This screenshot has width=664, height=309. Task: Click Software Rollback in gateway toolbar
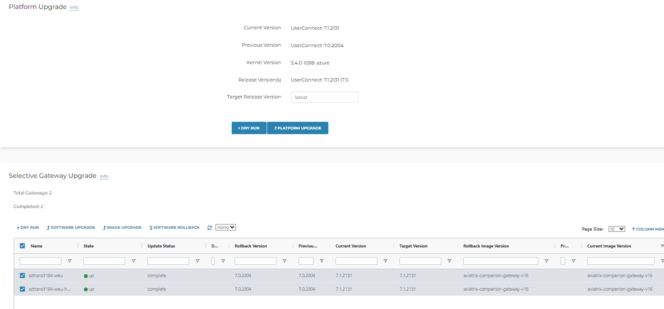174,228
